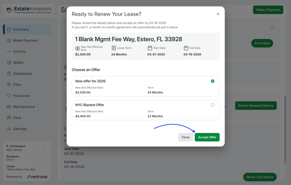Image resolution: width=291 pixels, height=185 pixels.
Task: Select the "New offer for 2026" radio button
Action: 212,81
